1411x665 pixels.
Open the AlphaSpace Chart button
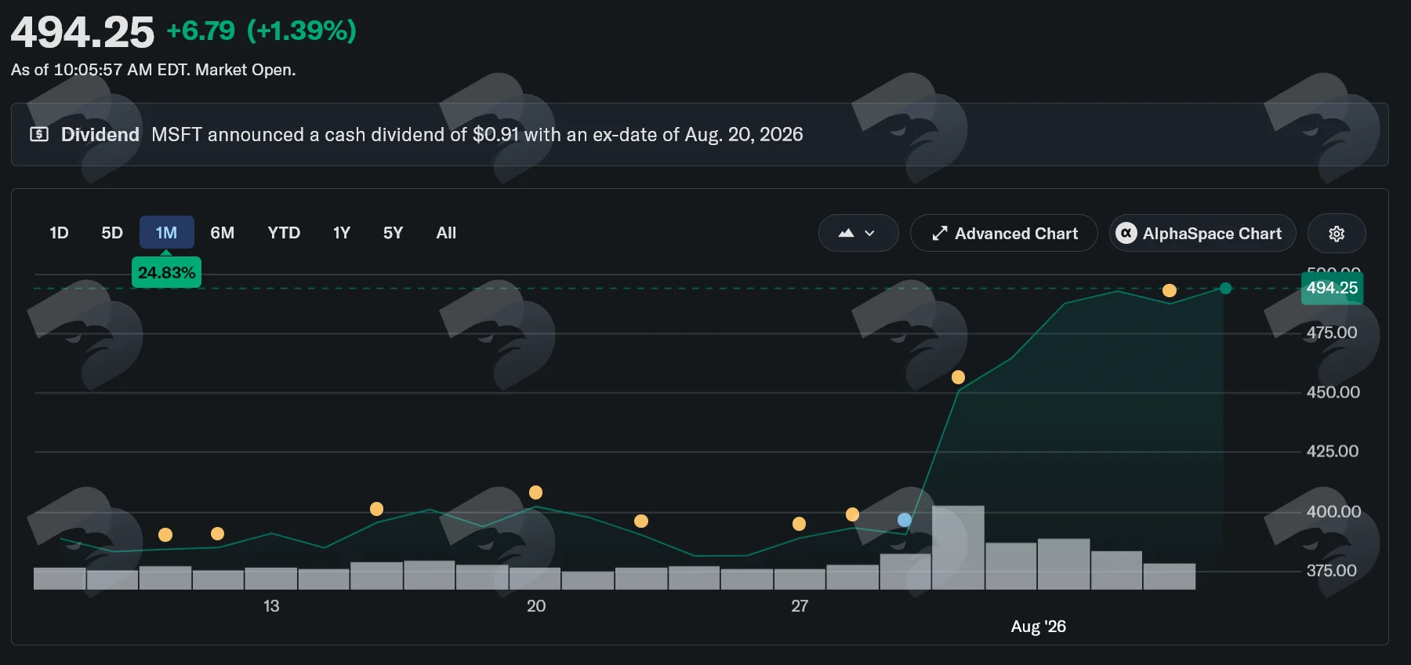point(1202,233)
